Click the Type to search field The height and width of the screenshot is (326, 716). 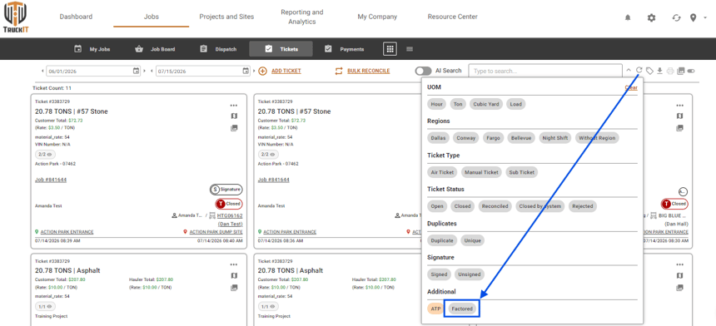(x=545, y=72)
